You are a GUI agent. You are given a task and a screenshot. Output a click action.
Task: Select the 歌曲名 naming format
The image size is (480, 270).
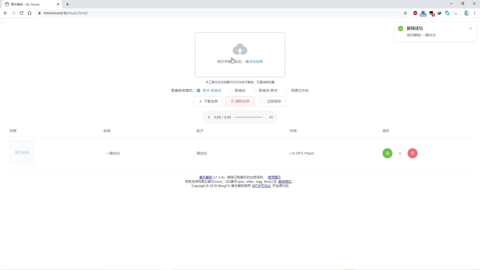(231, 90)
